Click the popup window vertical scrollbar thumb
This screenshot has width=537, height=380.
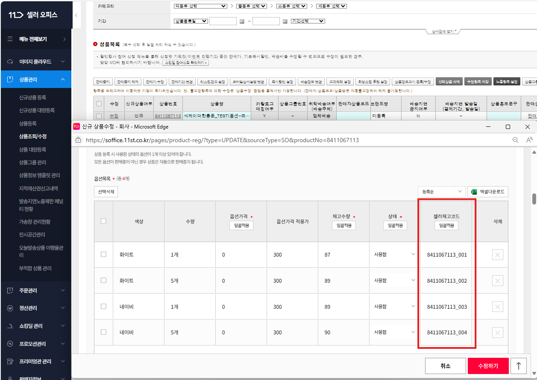coord(534,199)
